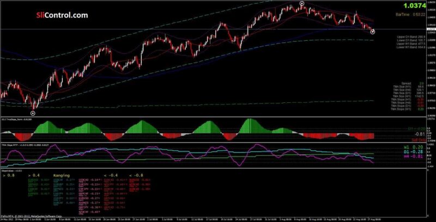Click the D1 -0.28 slope label
436x222 pixels.
pyautogui.click(x=413, y=151)
